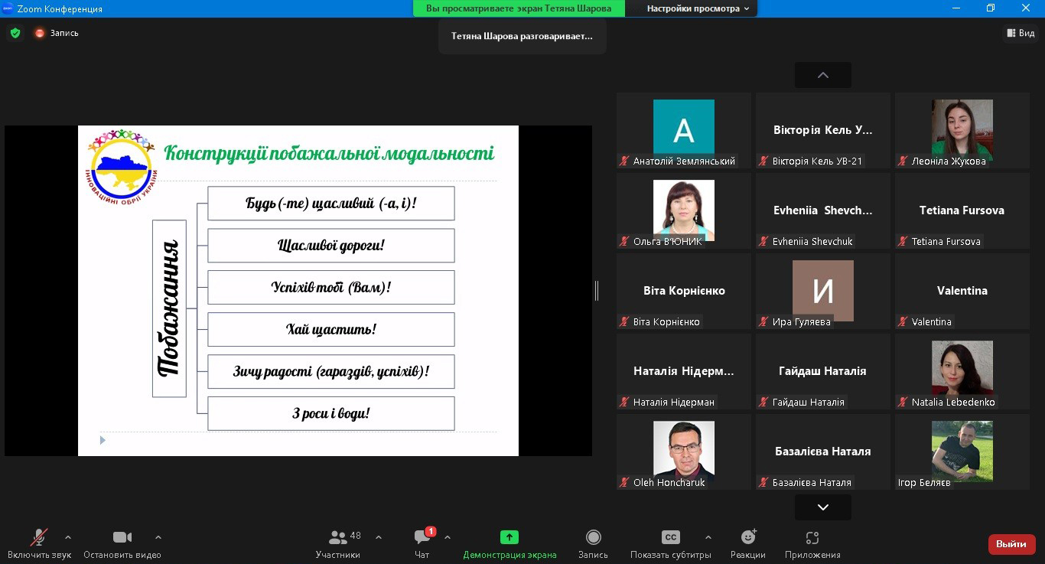Click the green sharing banner for Тетяна Шарова

click(519, 8)
